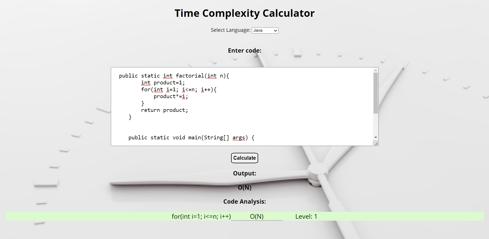Place cursor on the main method line

click(x=191, y=138)
